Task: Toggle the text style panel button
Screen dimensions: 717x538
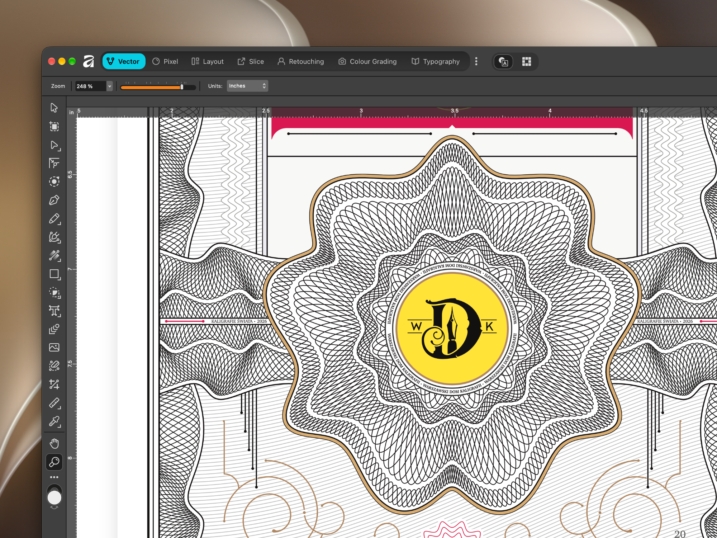Action: click(503, 62)
